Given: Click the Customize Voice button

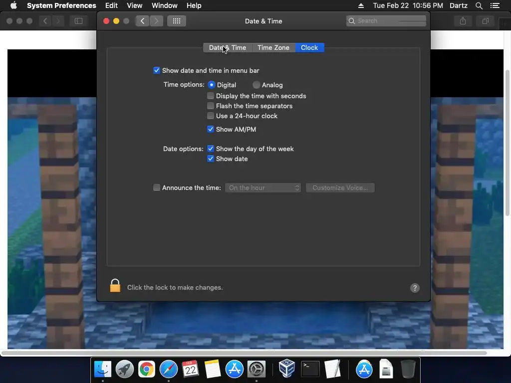Looking at the screenshot, I should tap(340, 188).
